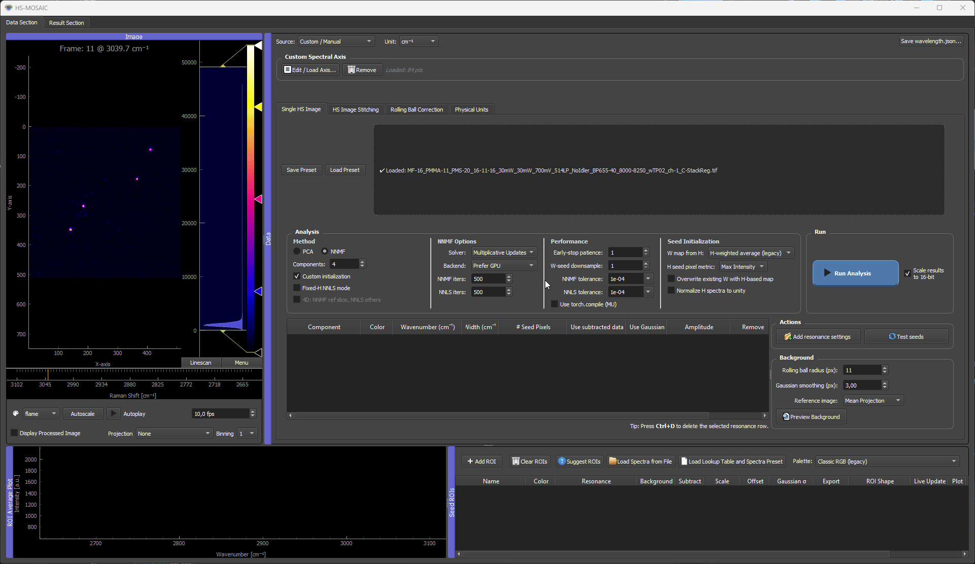Select the blue colorbar tick marker
The width and height of the screenshot is (975, 564).
pyautogui.click(x=258, y=291)
